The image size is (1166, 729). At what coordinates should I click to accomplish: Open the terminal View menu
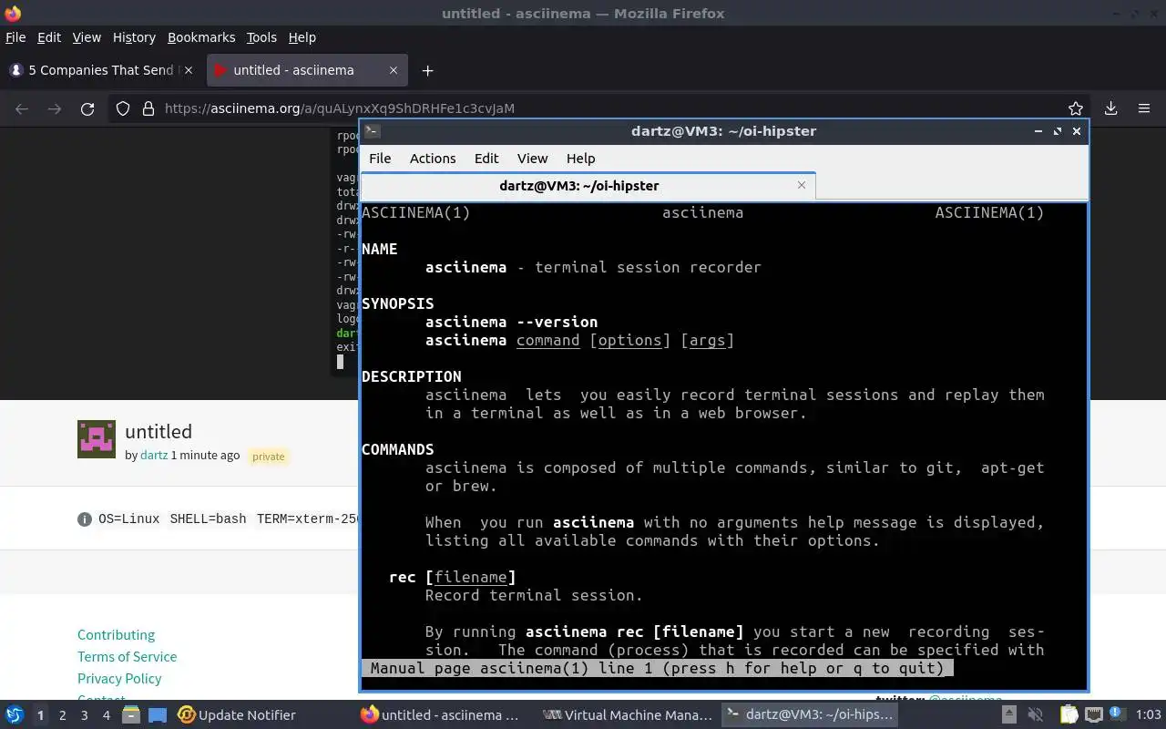pos(533,158)
